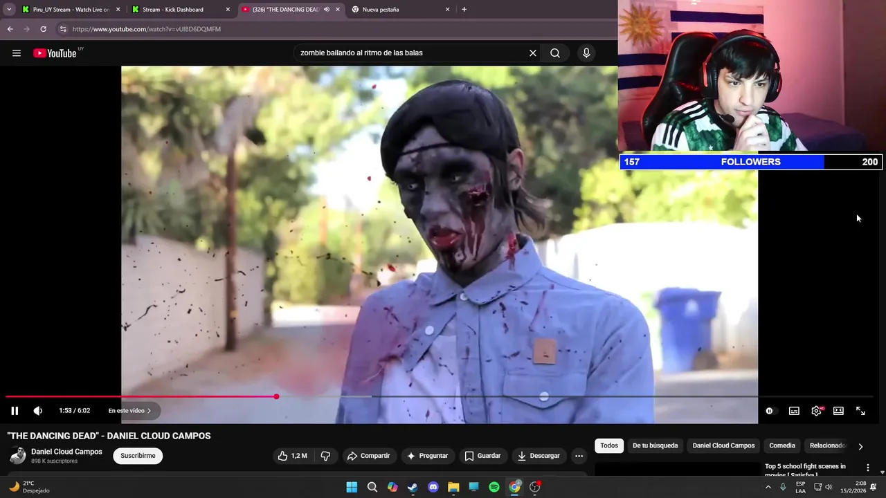This screenshot has height=498, width=886.
Task: Select the Daniel Cloud Campos chip
Action: pos(723,445)
